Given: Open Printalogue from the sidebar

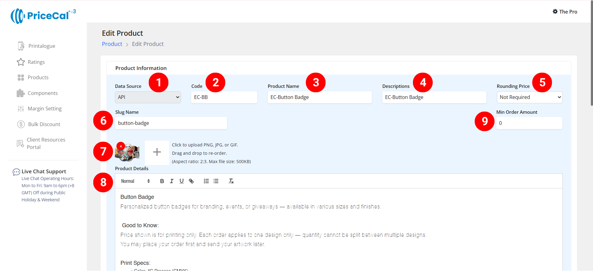Looking at the screenshot, I should click(x=41, y=46).
